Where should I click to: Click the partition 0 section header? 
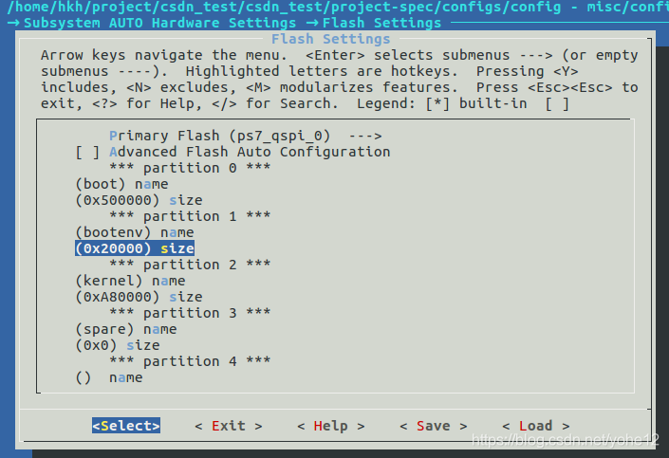pyautogui.click(x=190, y=168)
